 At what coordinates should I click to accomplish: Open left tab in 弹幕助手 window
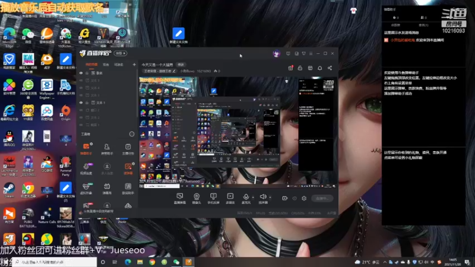tap(395, 25)
